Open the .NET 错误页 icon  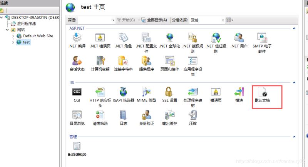pyautogui.click(x=100, y=41)
